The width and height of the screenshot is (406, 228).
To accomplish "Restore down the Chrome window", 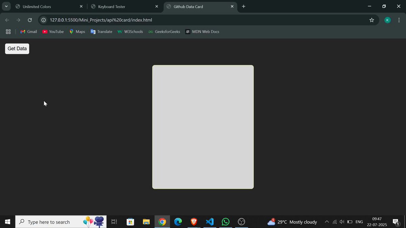I will tap(384, 6).
